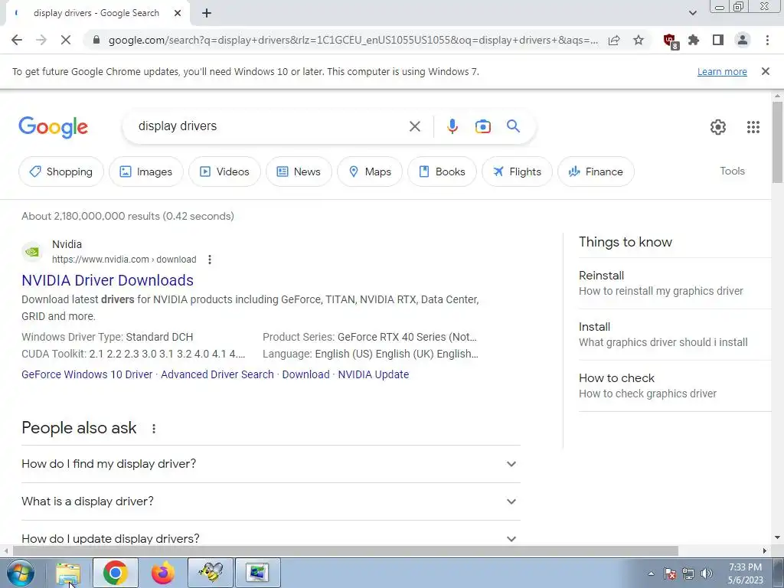Open NVIDIA Update sitelink
The image size is (784, 588).
tap(374, 374)
